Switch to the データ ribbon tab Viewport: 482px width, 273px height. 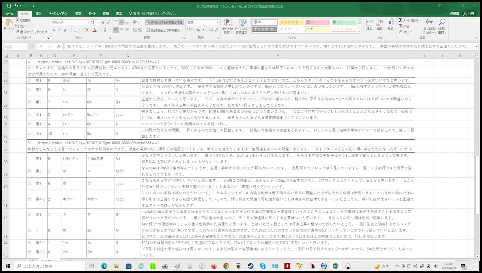point(92,13)
